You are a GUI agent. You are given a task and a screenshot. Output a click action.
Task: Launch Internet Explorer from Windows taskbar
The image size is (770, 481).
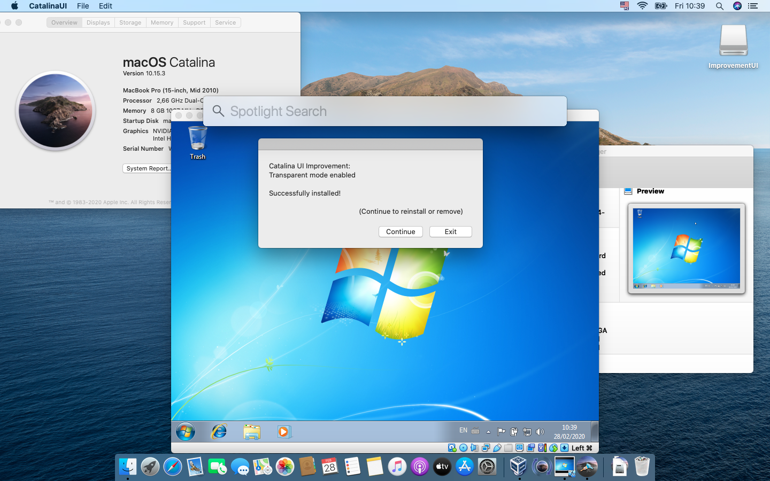(219, 431)
